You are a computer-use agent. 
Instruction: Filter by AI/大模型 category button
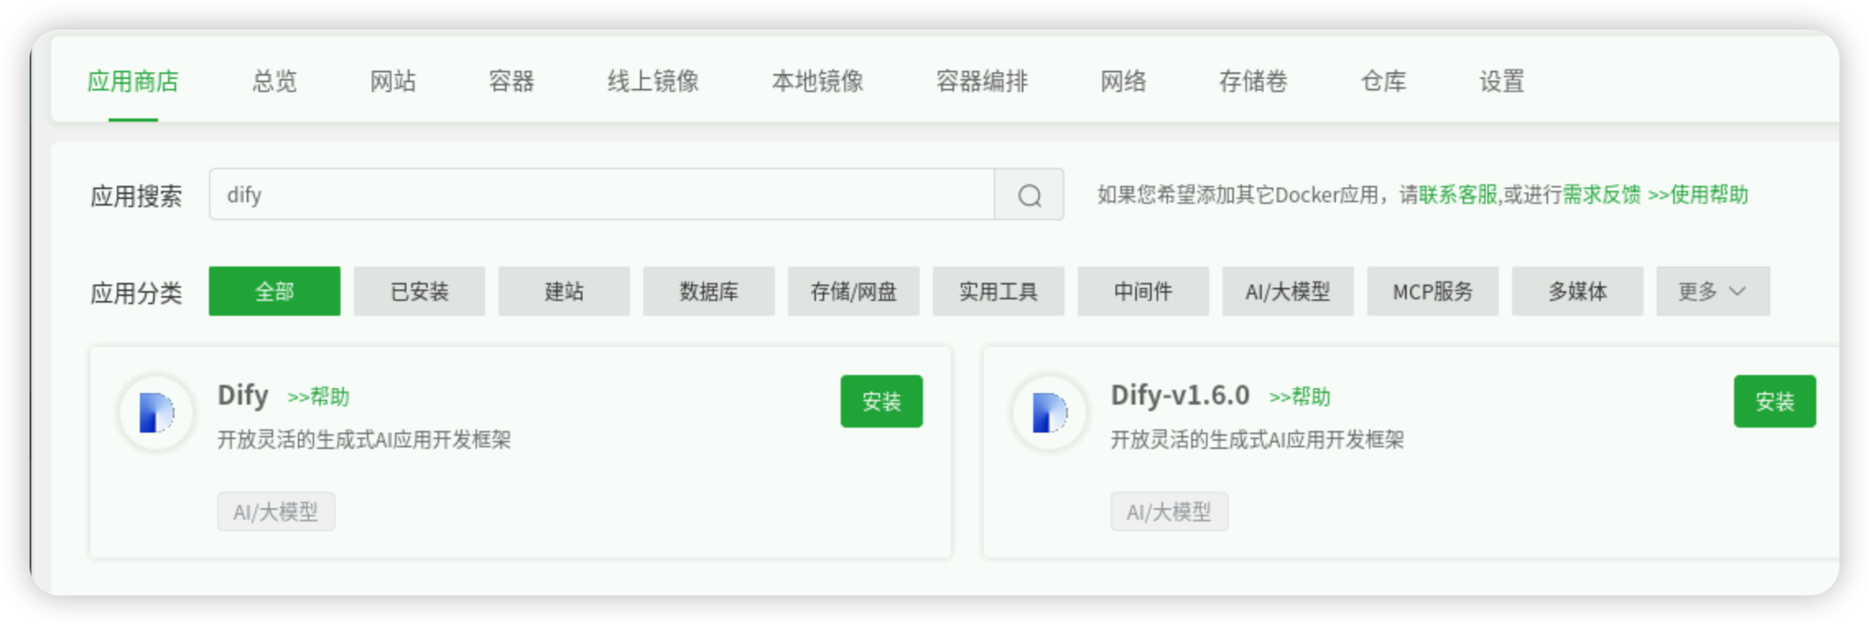[1288, 291]
